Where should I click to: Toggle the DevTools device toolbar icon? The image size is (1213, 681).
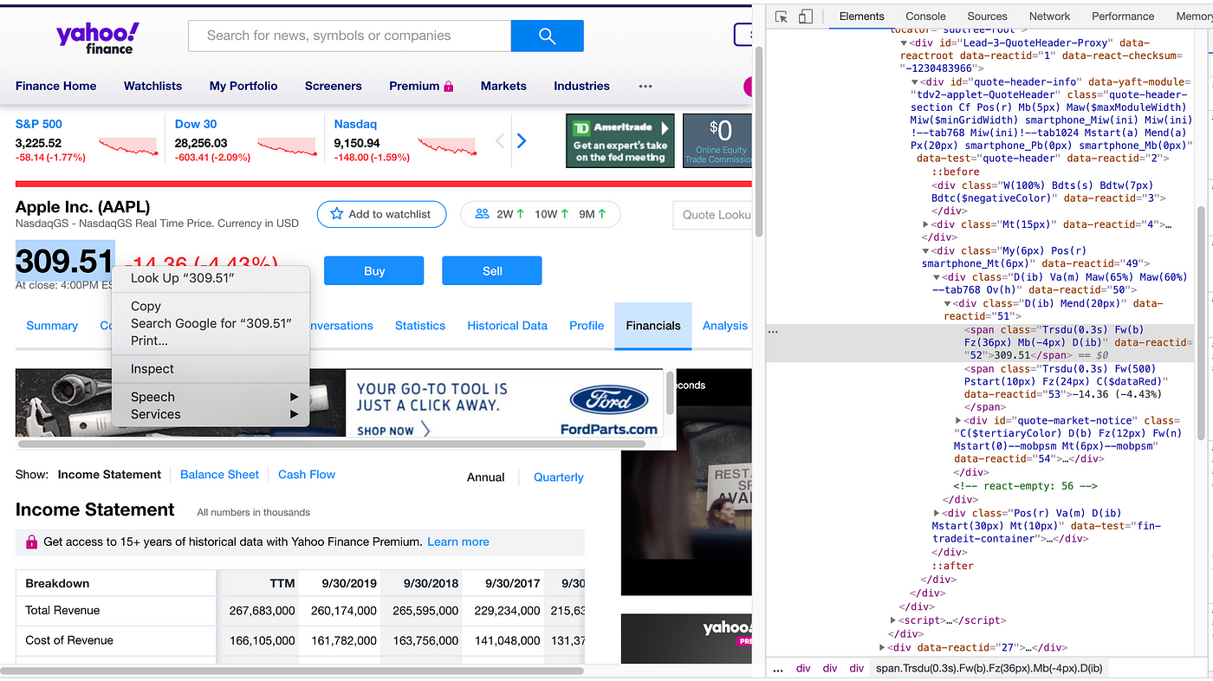(x=805, y=16)
